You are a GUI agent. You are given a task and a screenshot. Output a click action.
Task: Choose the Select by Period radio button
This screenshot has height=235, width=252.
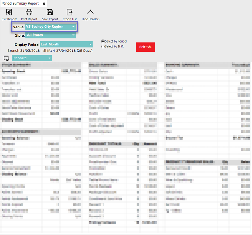[x=103, y=41]
